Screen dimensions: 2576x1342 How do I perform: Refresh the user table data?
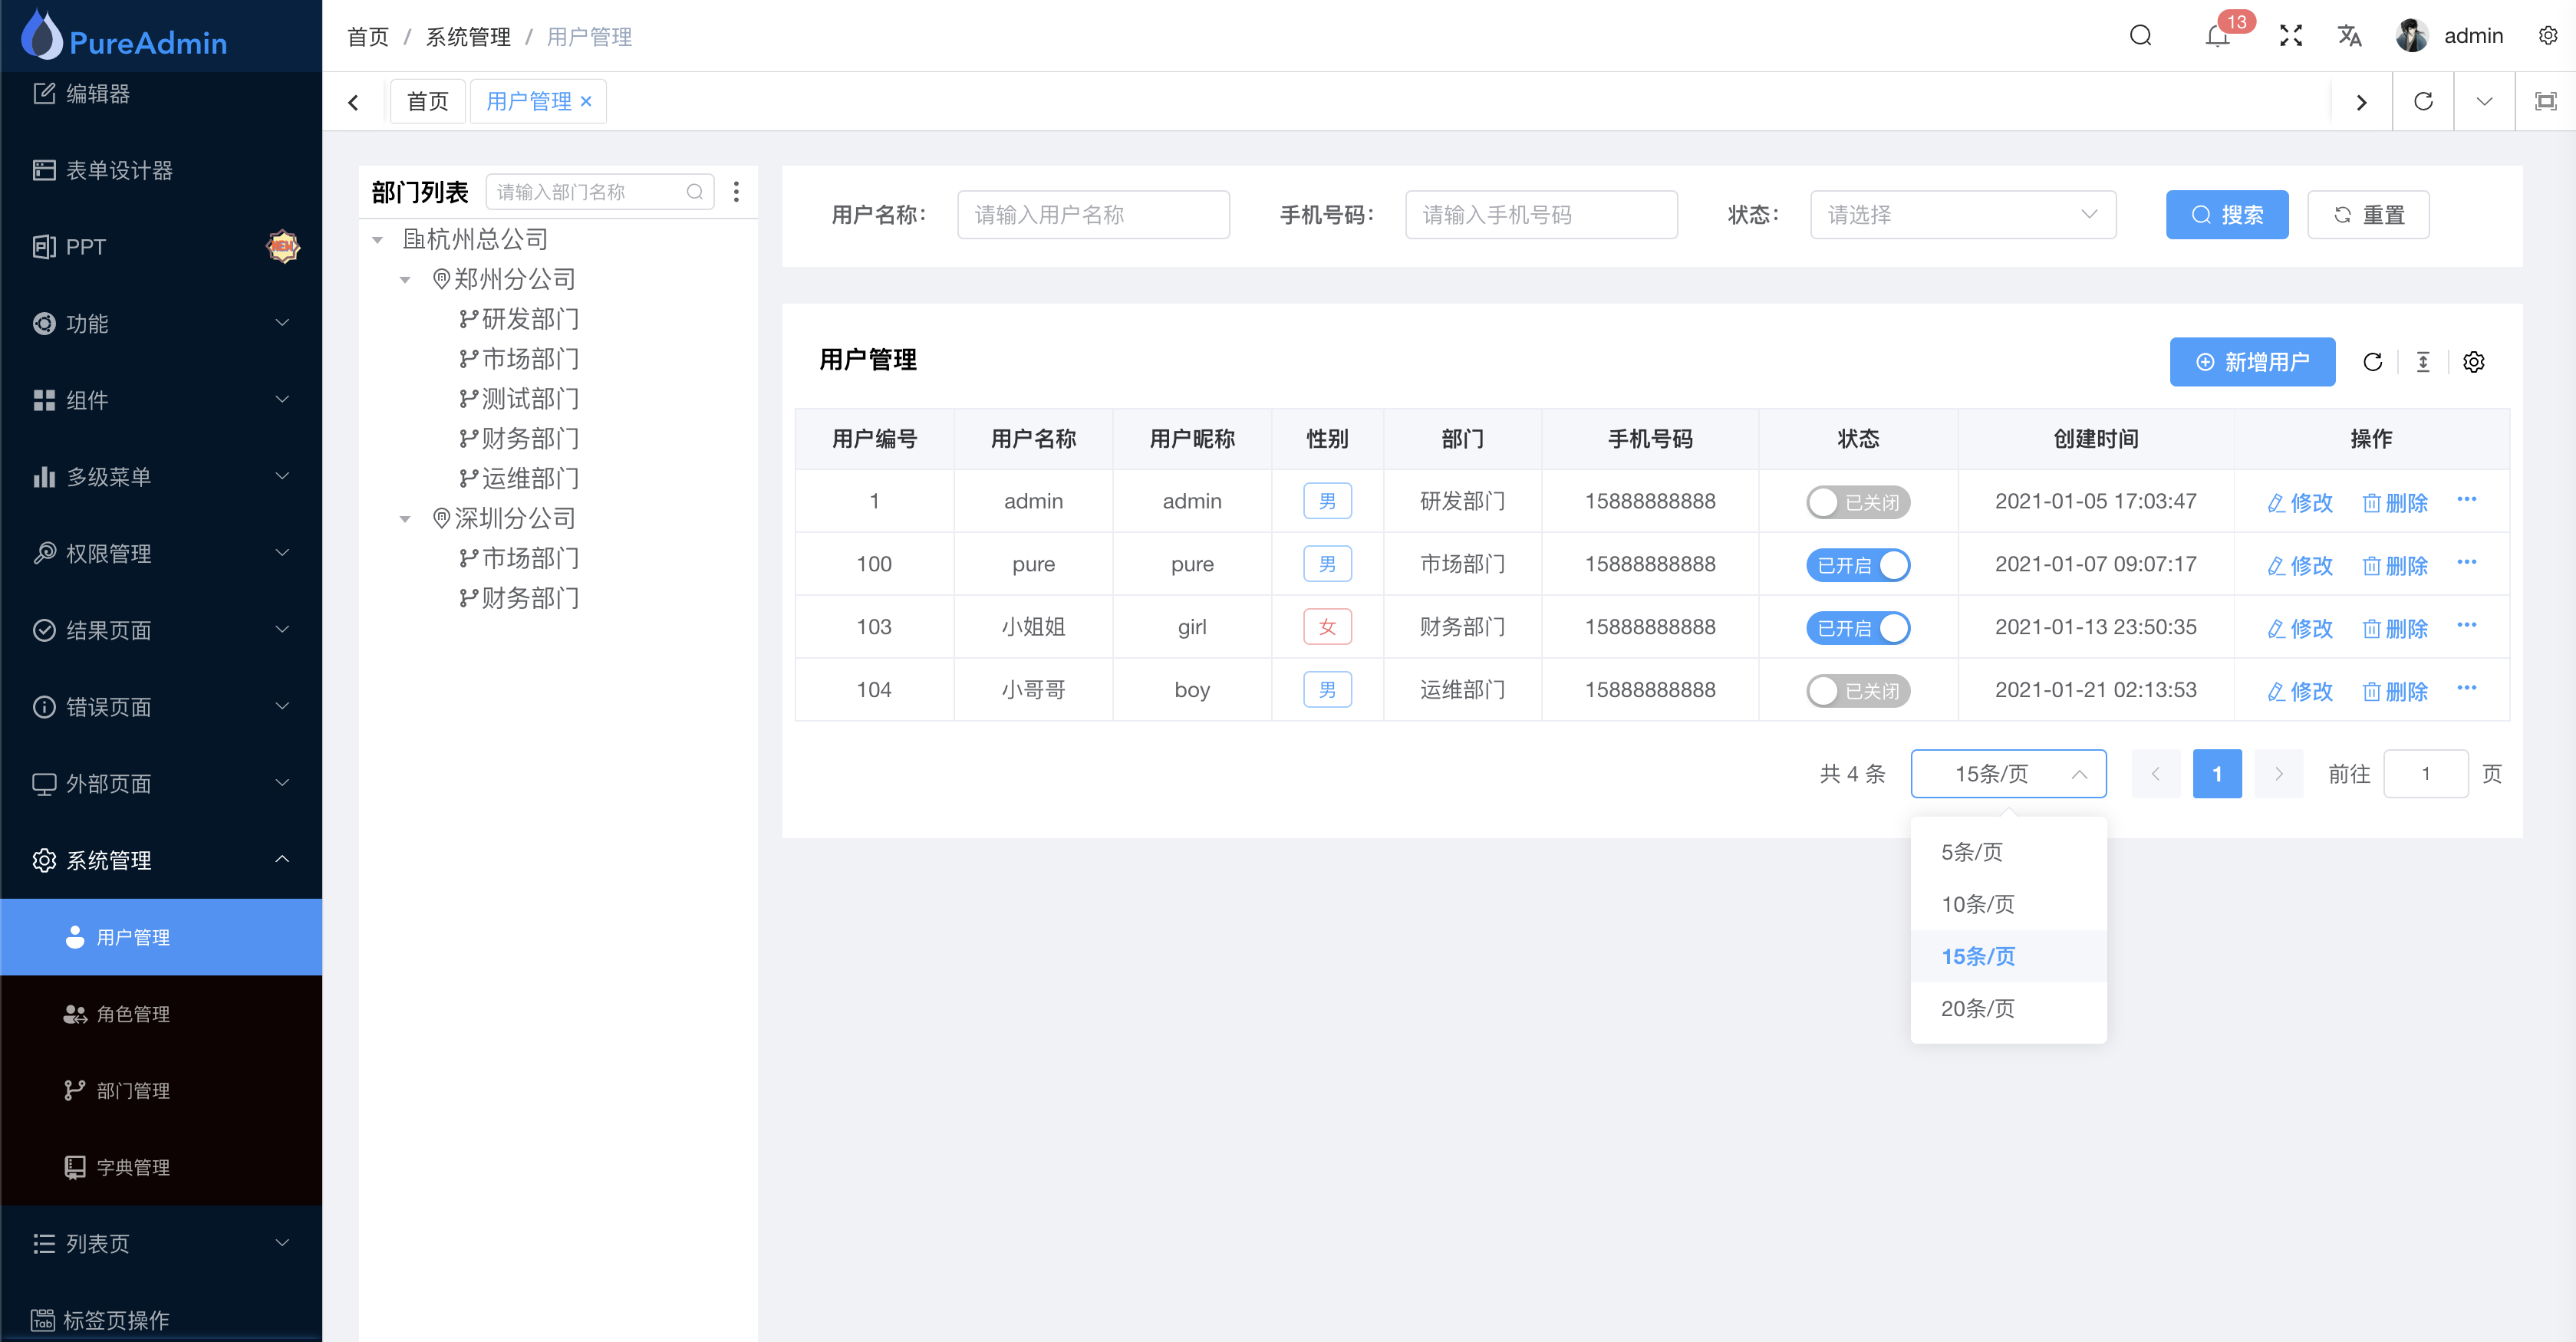(2374, 362)
